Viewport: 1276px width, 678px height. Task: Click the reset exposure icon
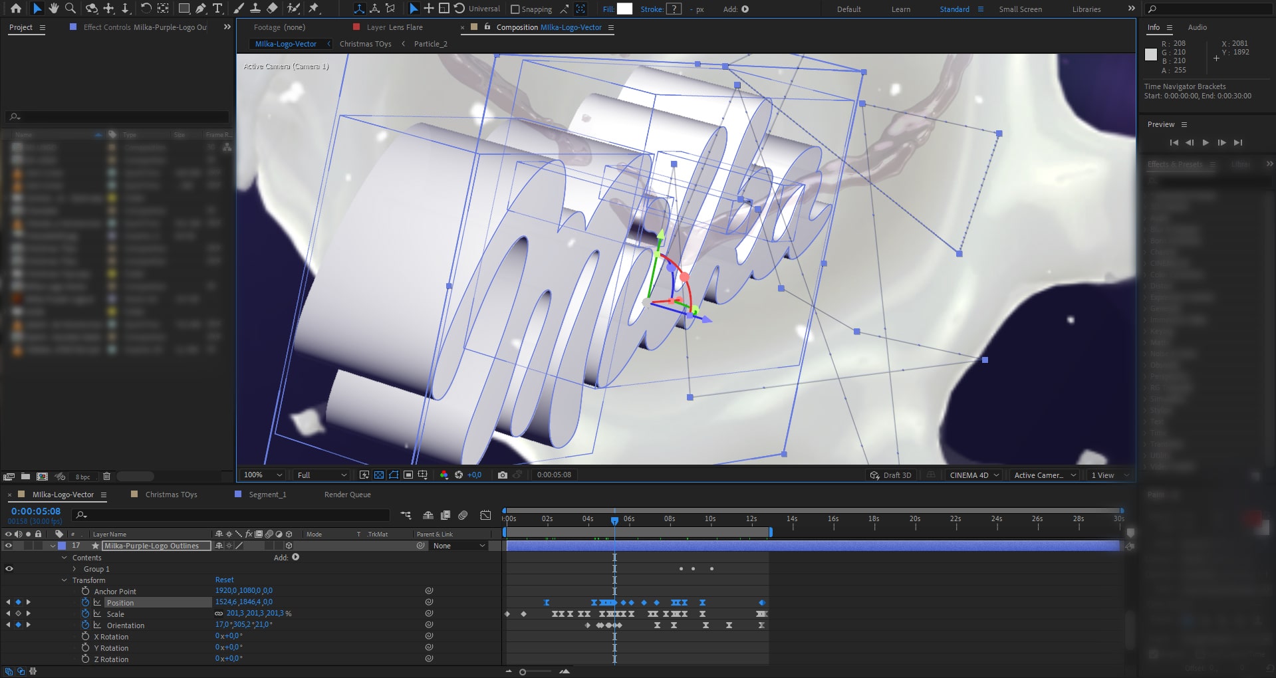(459, 475)
